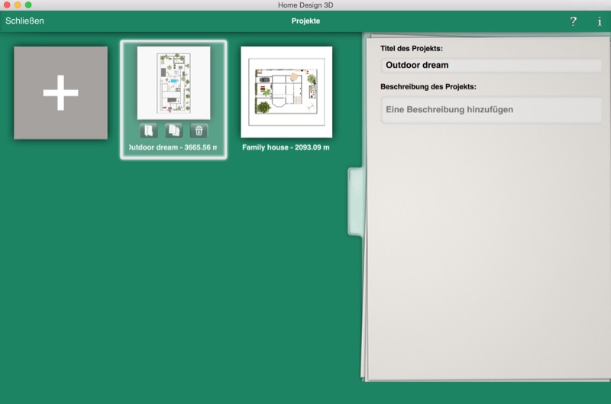This screenshot has height=404, width=611.
Task: Click the 'Titel des Projekts' label
Action: tap(411, 49)
